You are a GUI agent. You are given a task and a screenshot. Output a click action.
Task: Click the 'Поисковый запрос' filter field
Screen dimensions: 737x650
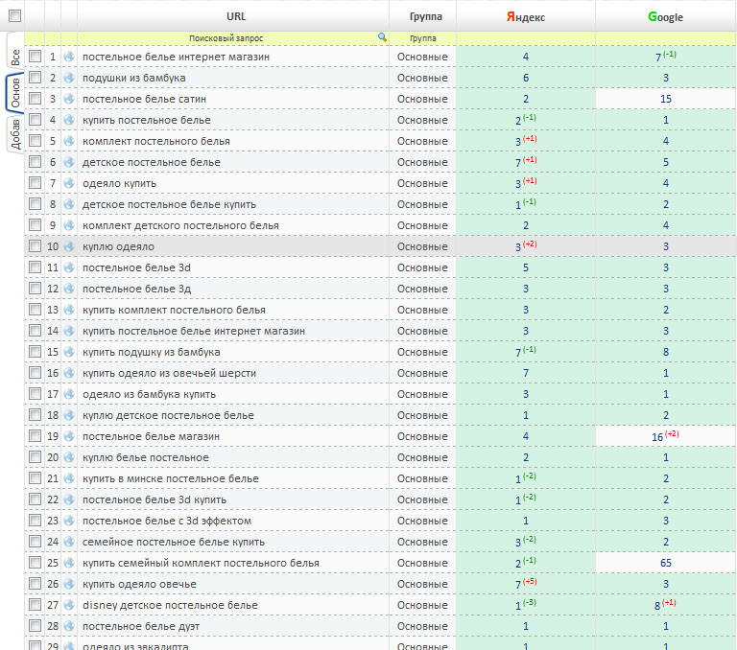point(226,38)
